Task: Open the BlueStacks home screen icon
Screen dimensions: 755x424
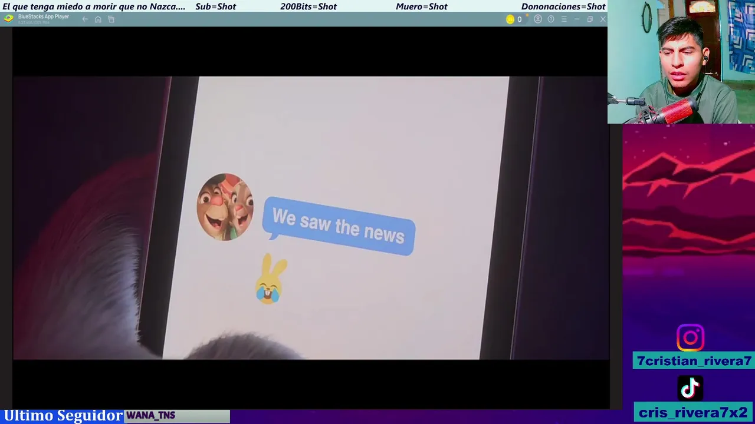Action: (x=98, y=19)
